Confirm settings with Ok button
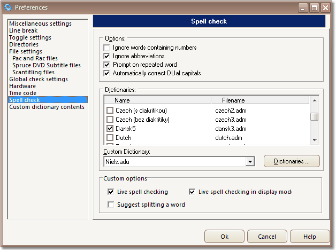Viewport: 336px width, 251px height. point(224,237)
